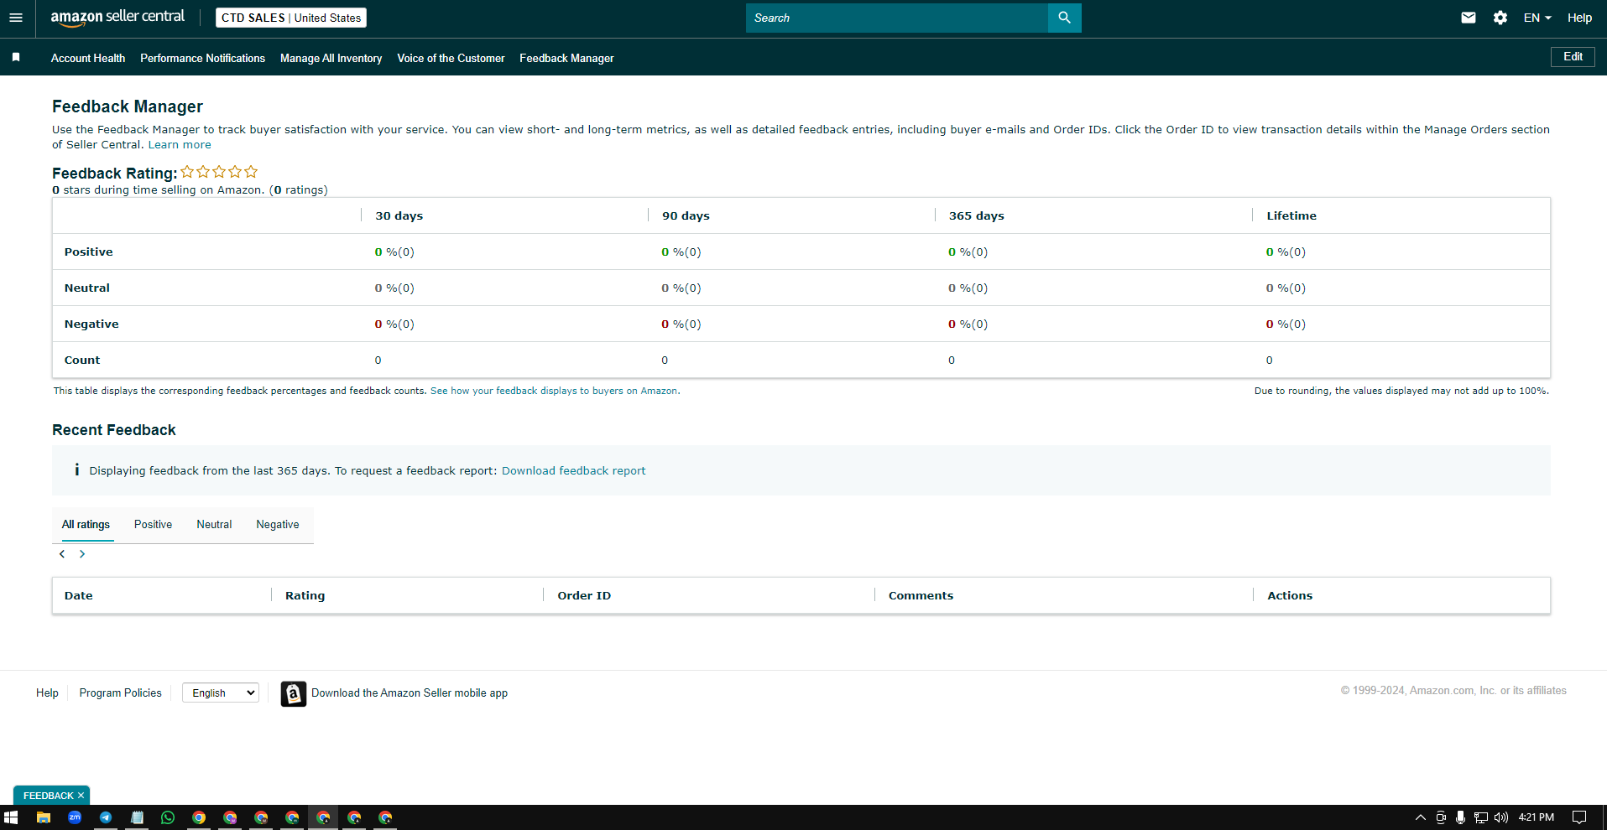This screenshot has height=830, width=1607.
Task: Click the microphone tray icon
Action: coord(1461,817)
